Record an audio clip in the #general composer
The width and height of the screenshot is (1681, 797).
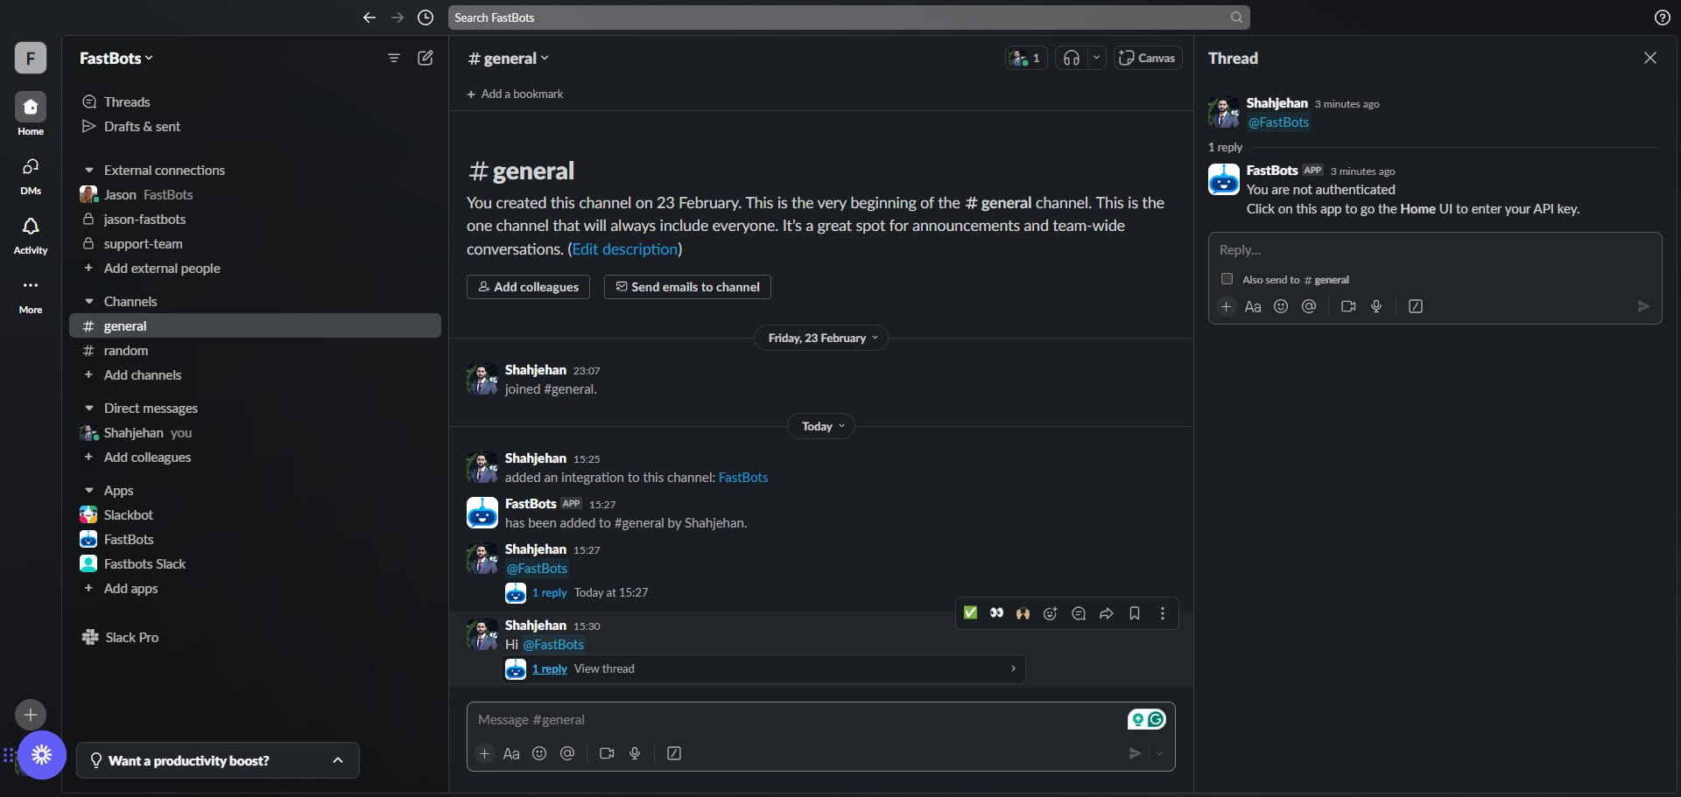coord(635,753)
